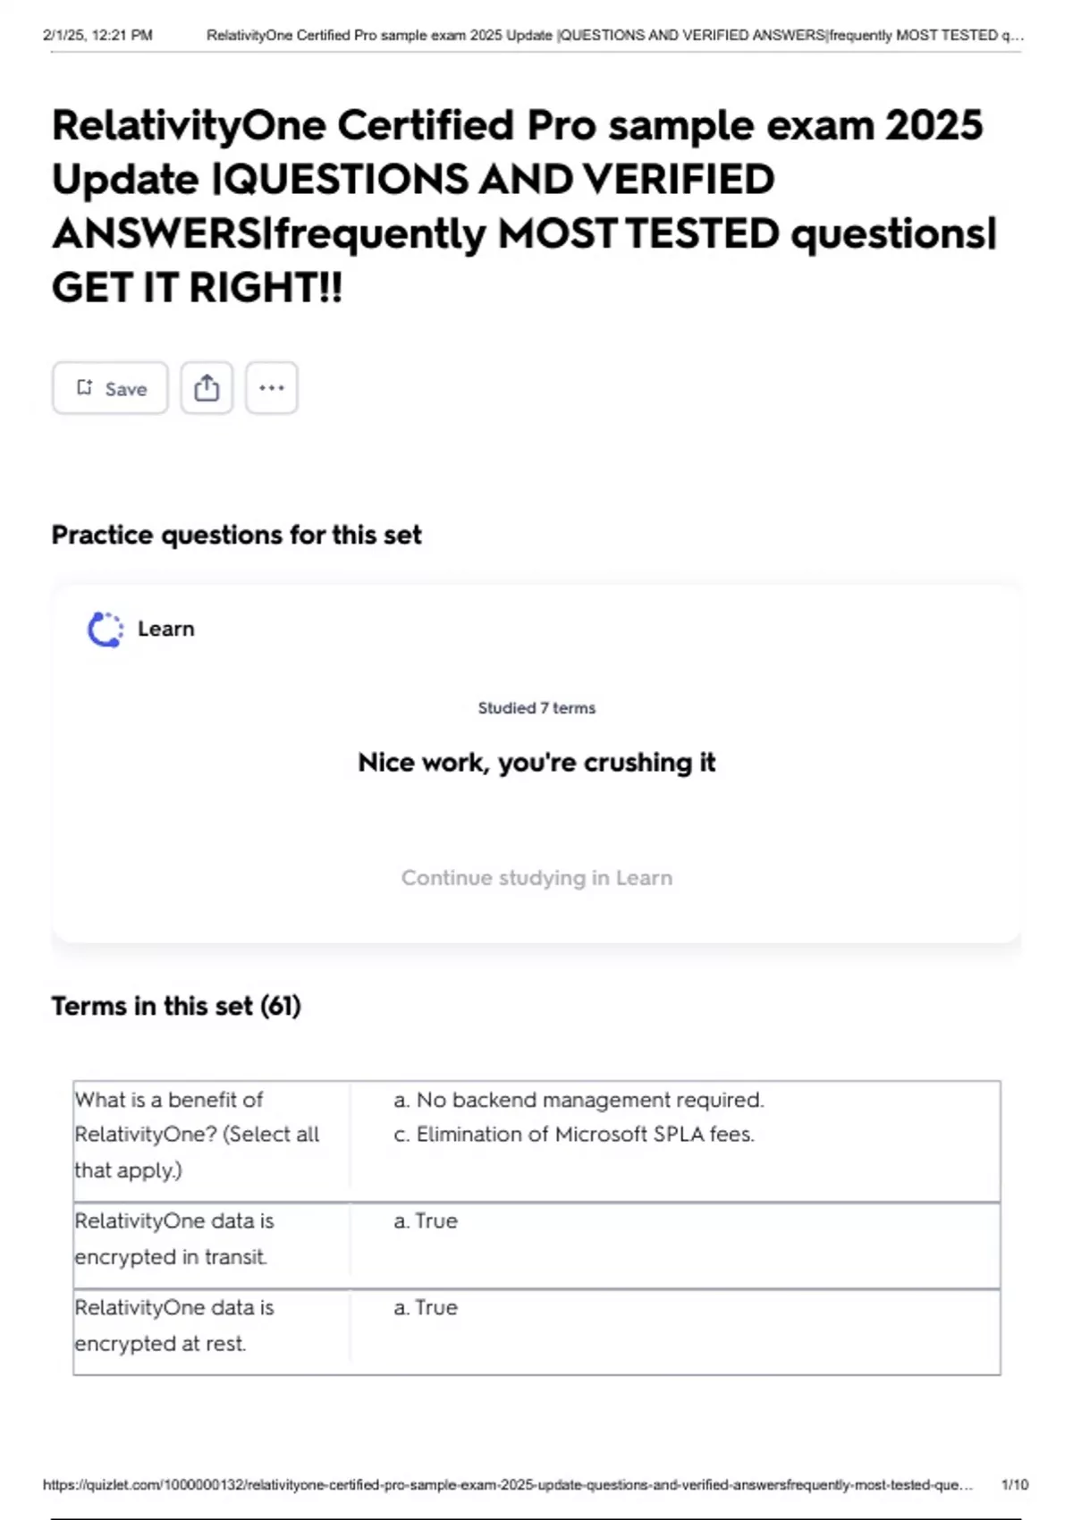Click the Learn label

tap(165, 629)
